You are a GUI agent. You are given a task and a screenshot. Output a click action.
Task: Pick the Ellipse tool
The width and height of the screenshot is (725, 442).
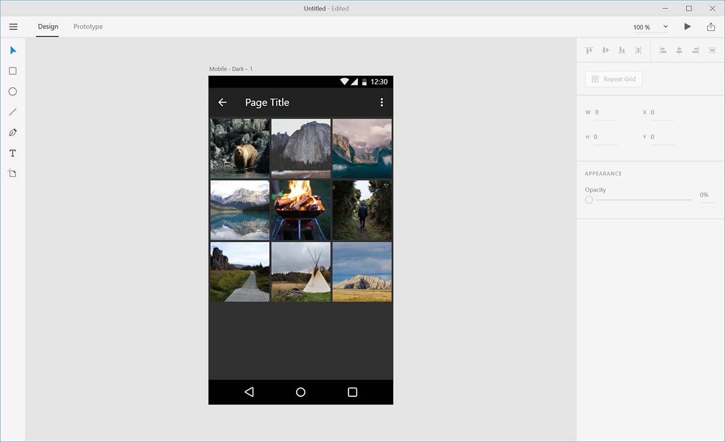13,92
